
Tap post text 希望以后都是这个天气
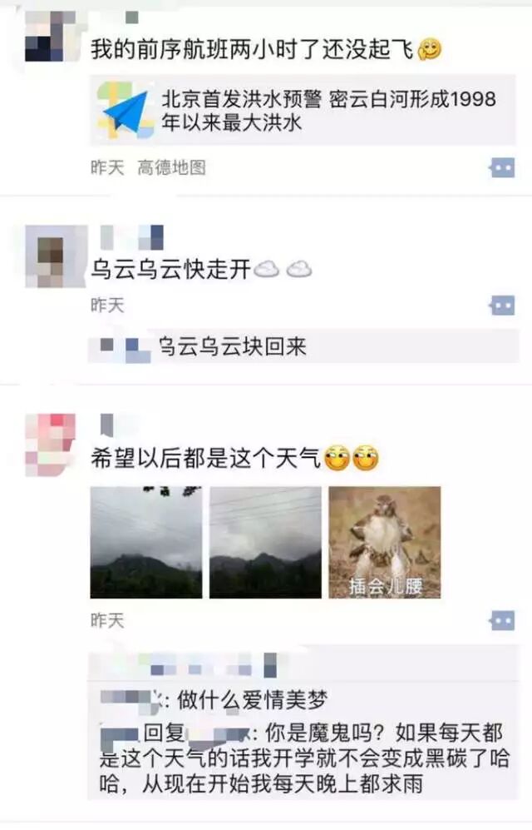[205, 458]
